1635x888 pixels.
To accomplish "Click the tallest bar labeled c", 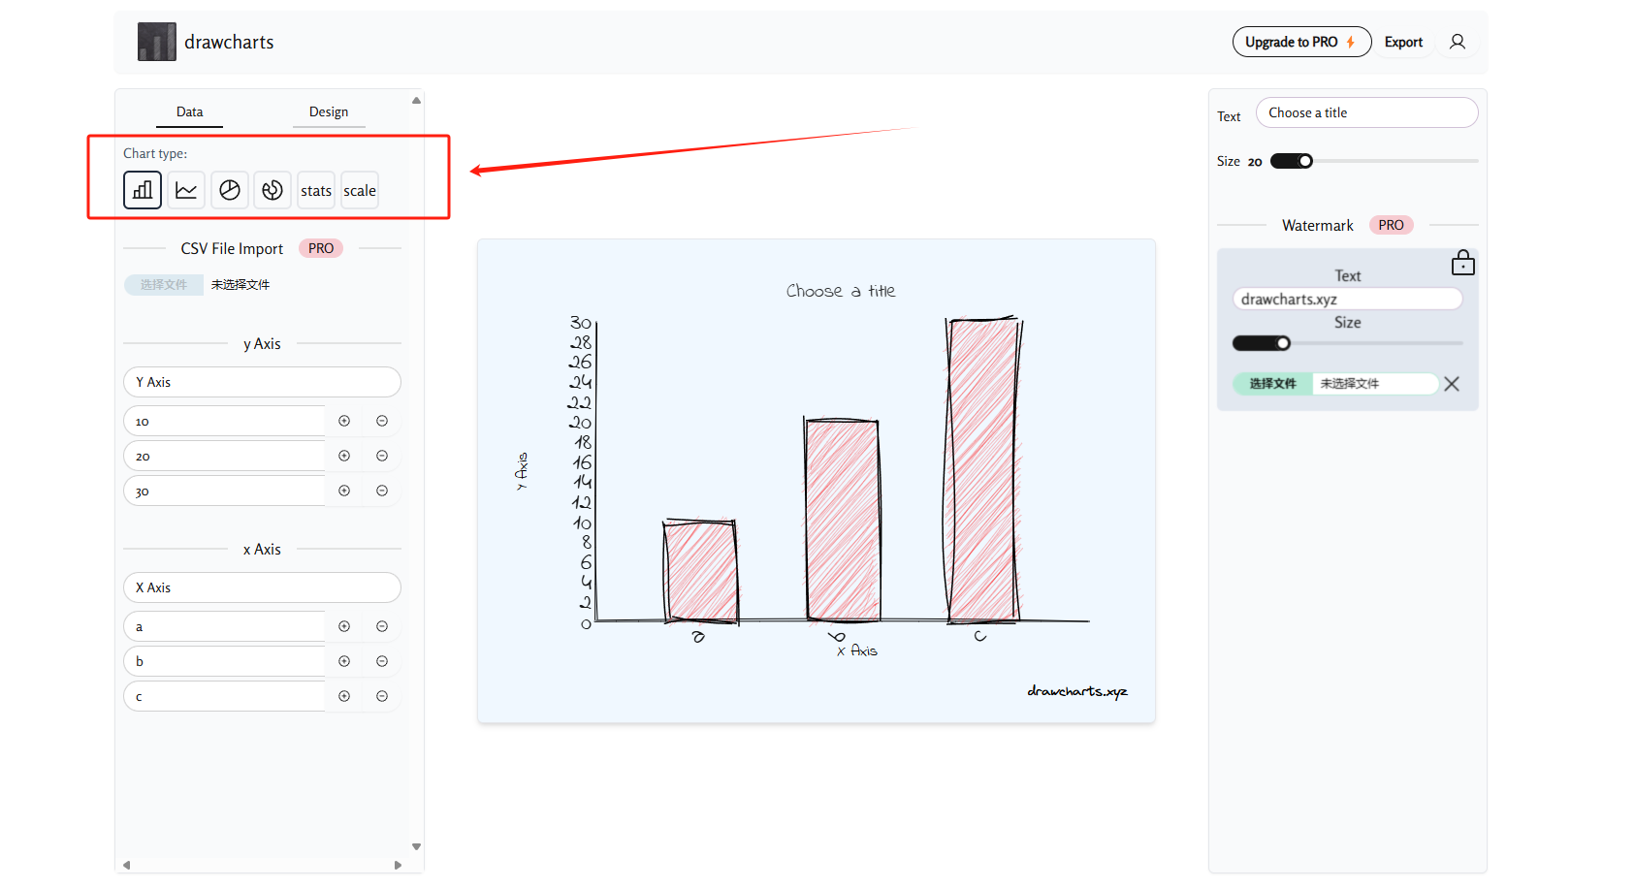I will (983, 469).
